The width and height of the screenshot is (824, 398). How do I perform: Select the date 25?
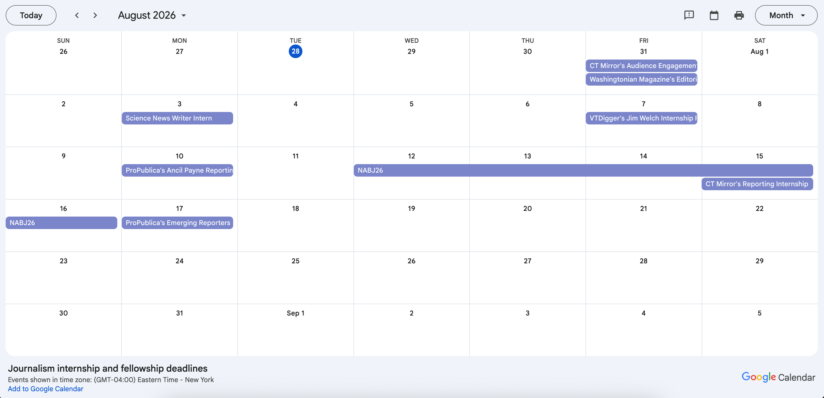(295, 261)
